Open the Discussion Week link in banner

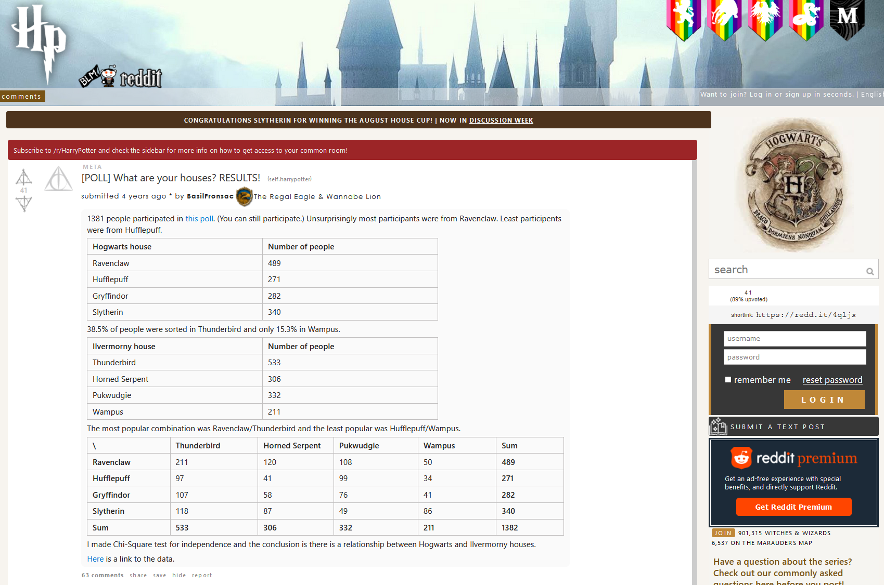pos(501,121)
